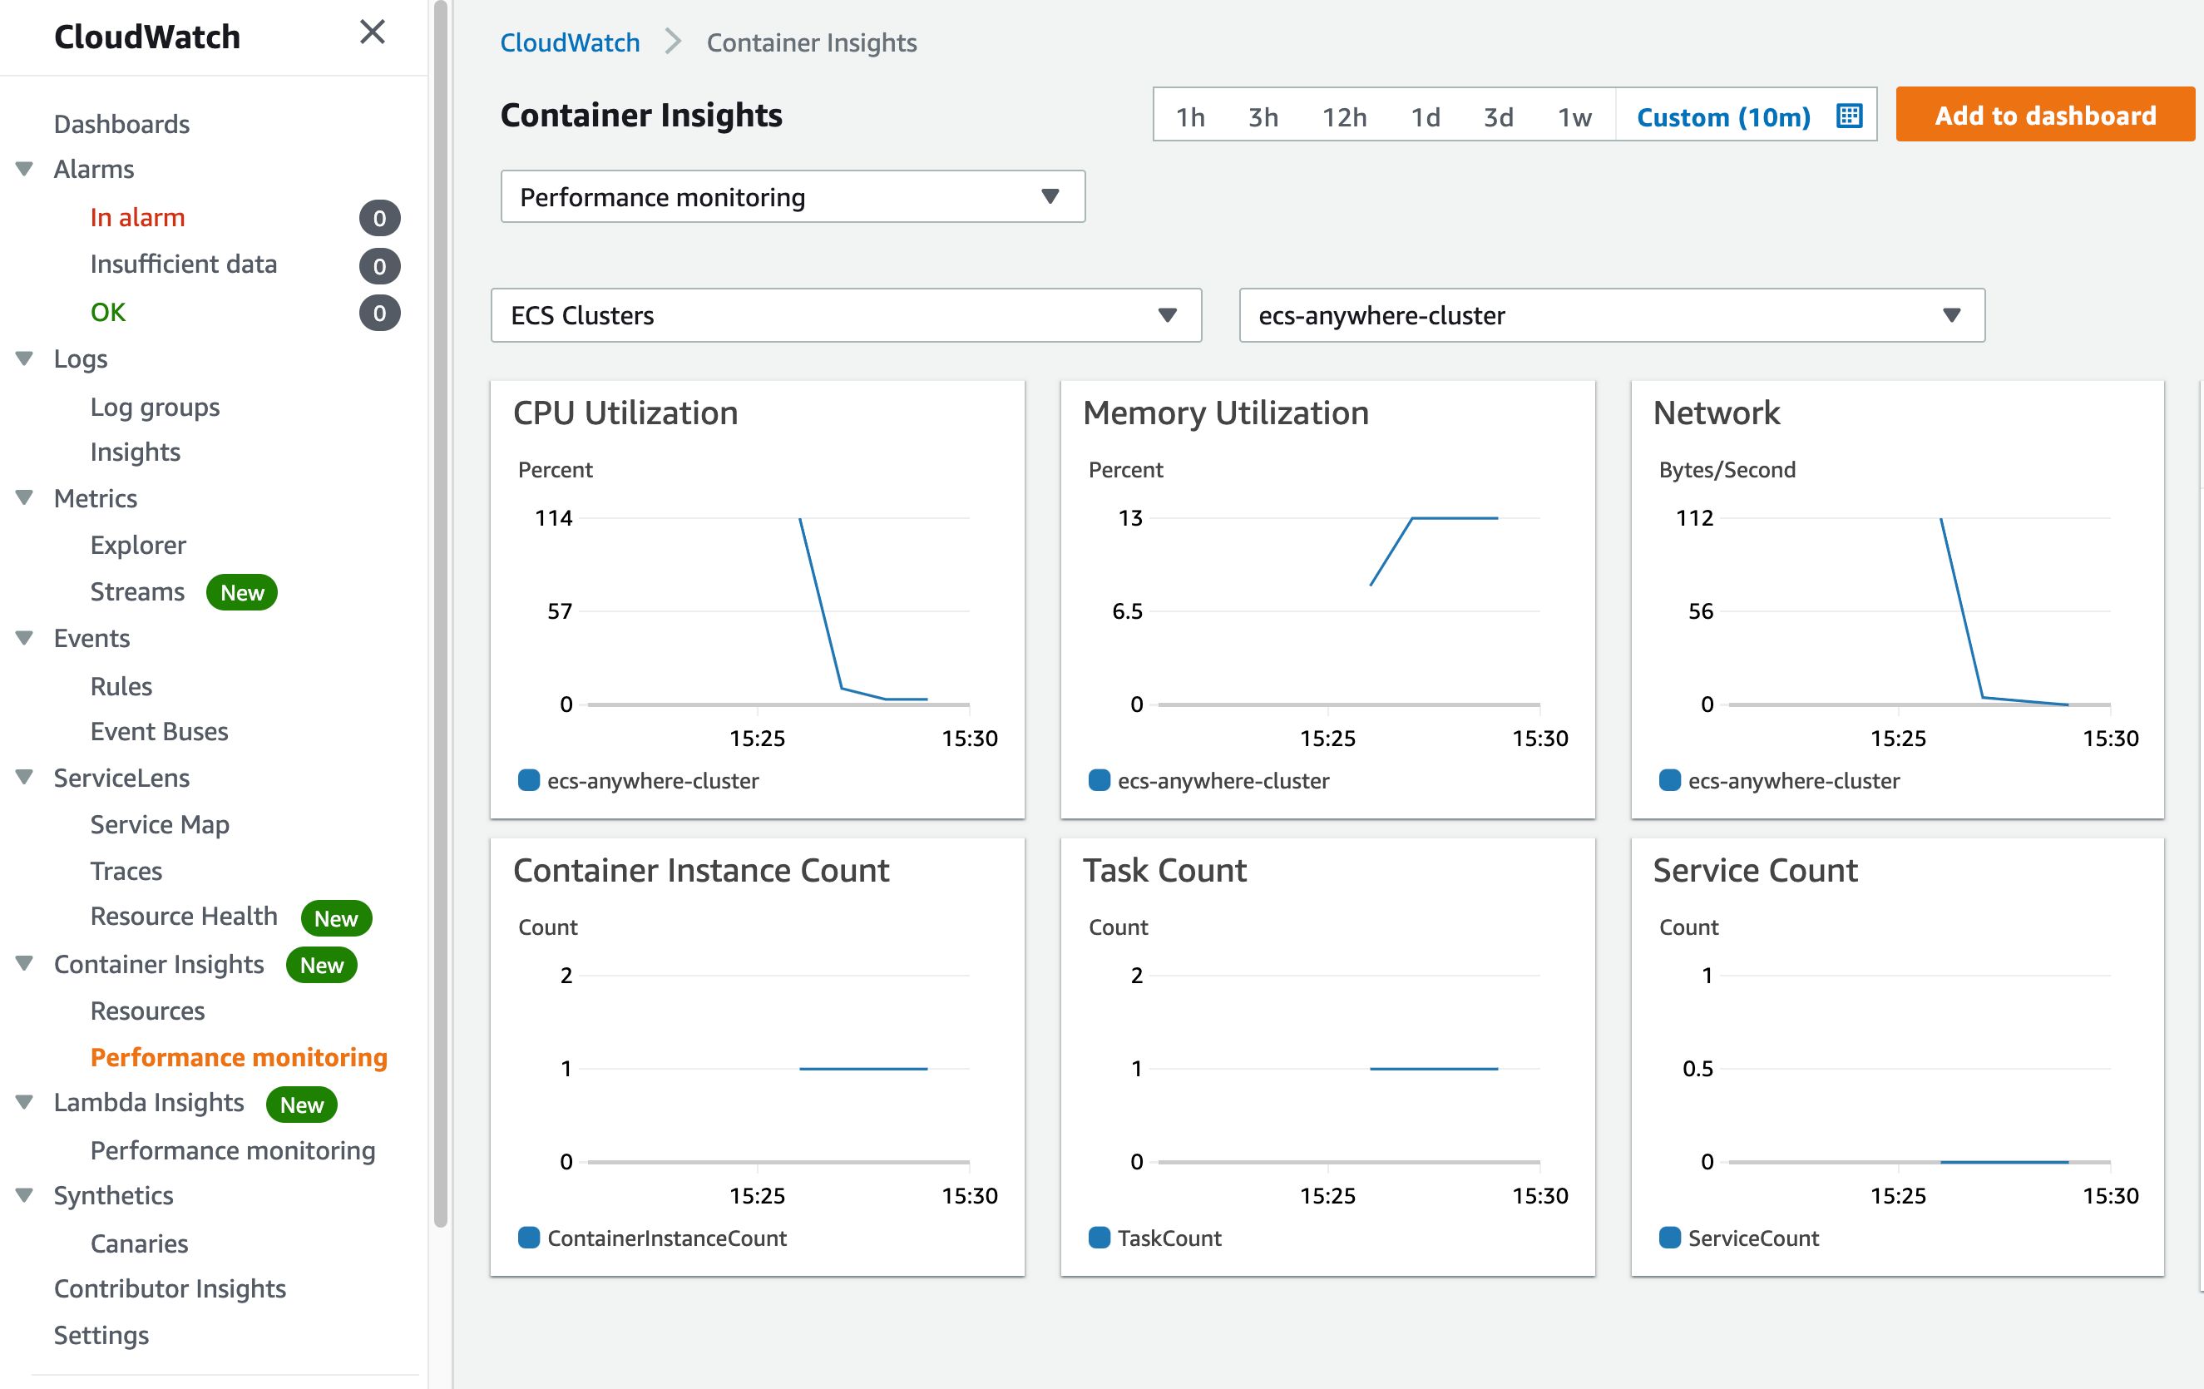2204x1389 pixels.
Task: Click the Insufficient data count badge
Action: point(379,266)
